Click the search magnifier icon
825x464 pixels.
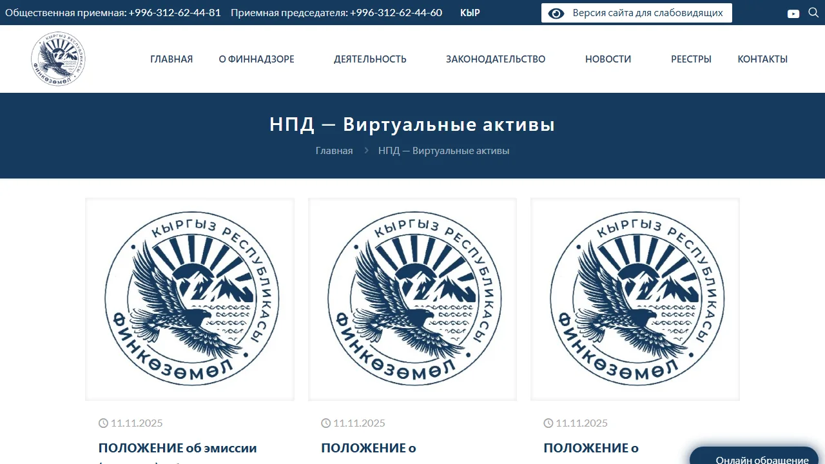coord(813,12)
